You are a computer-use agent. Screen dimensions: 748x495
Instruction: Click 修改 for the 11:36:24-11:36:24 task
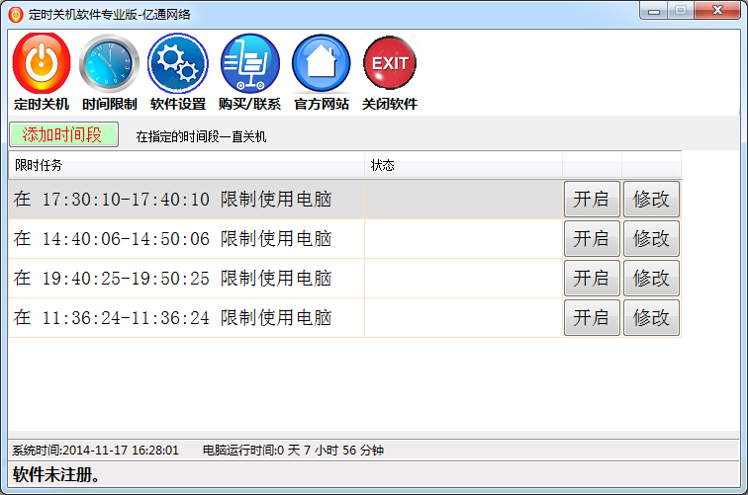651,318
